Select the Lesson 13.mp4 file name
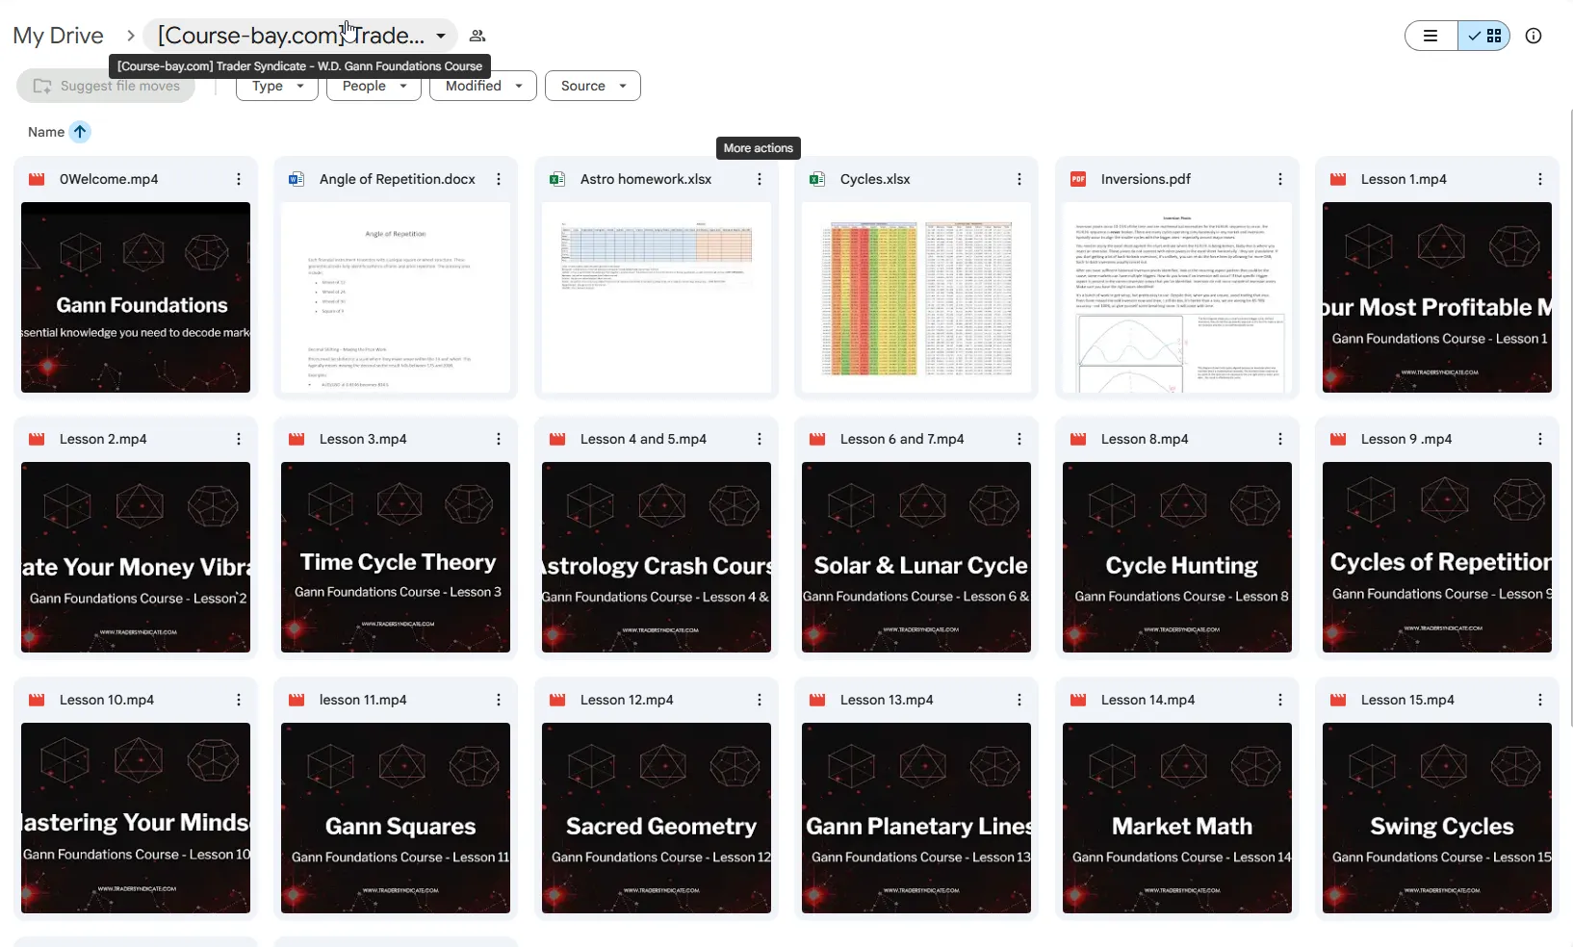Viewport: 1573px width, 947px height. 887,700
